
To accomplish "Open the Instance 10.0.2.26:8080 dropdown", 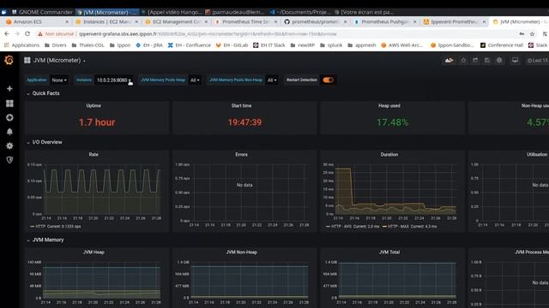I will pyautogui.click(x=114, y=80).
